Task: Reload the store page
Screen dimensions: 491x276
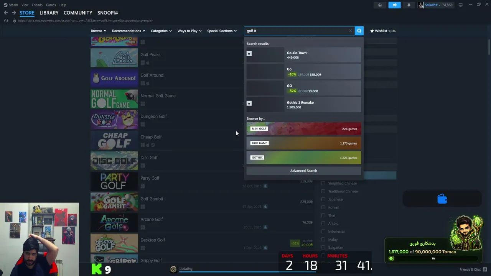Action: tap(6, 20)
